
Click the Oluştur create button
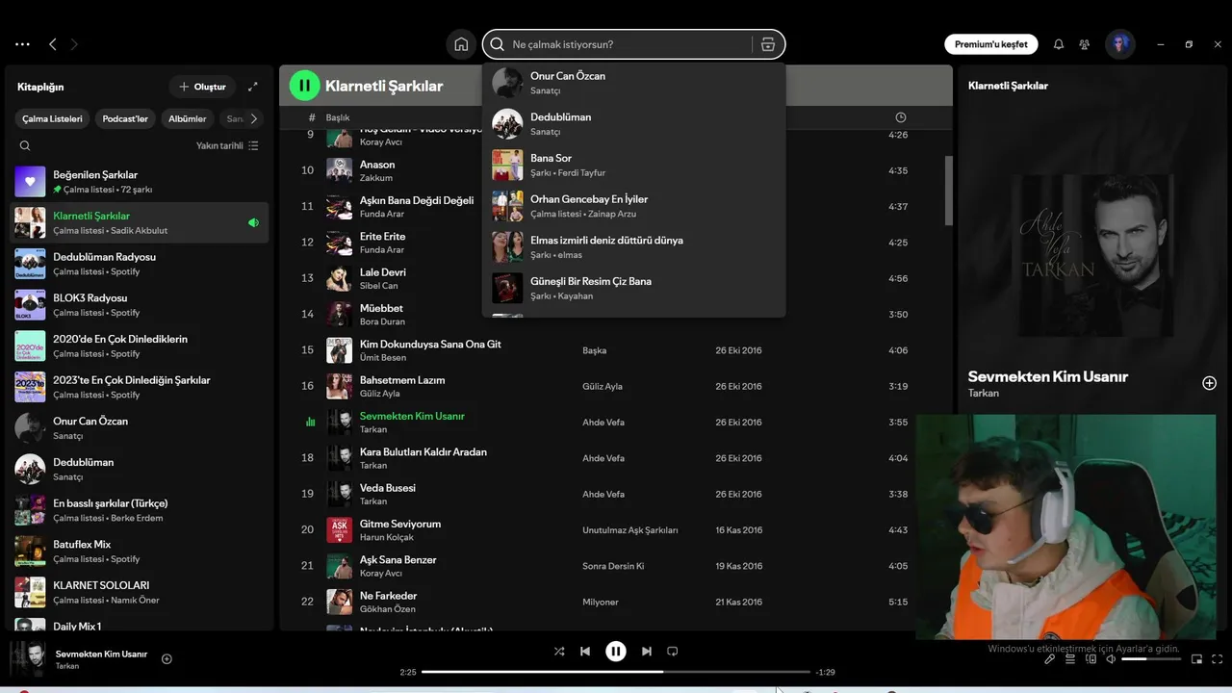pos(202,87)
